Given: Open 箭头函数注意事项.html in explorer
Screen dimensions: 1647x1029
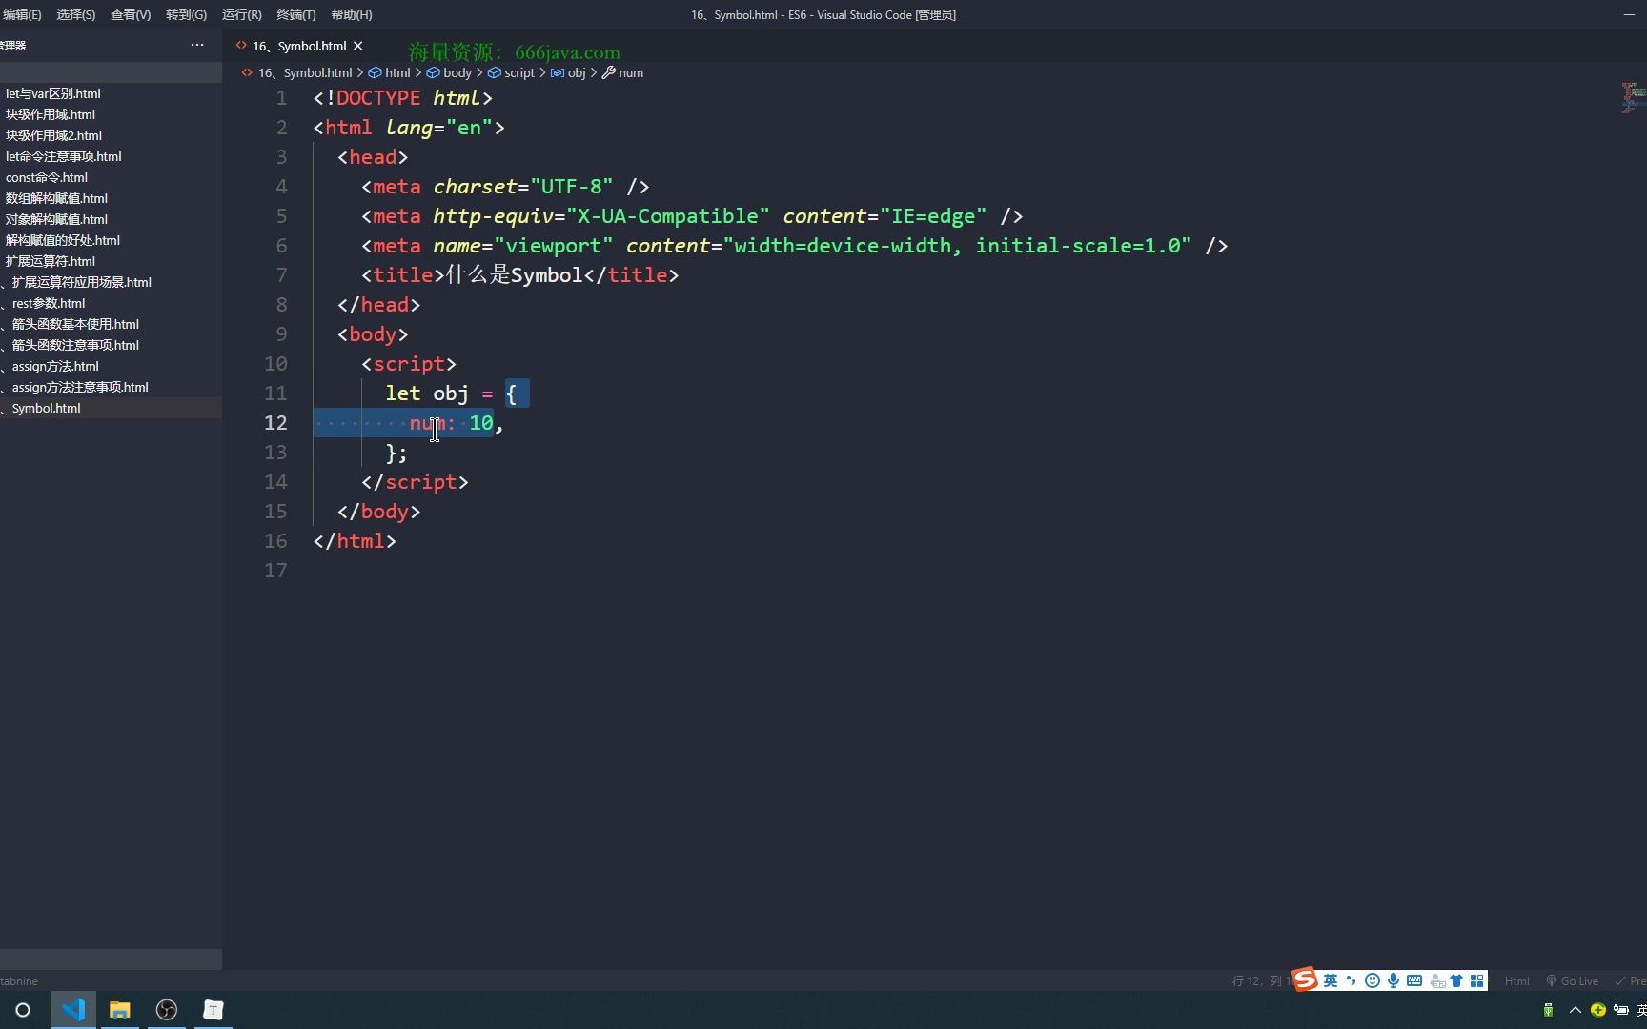Looking at the screenshot, I should coord(111,345).
